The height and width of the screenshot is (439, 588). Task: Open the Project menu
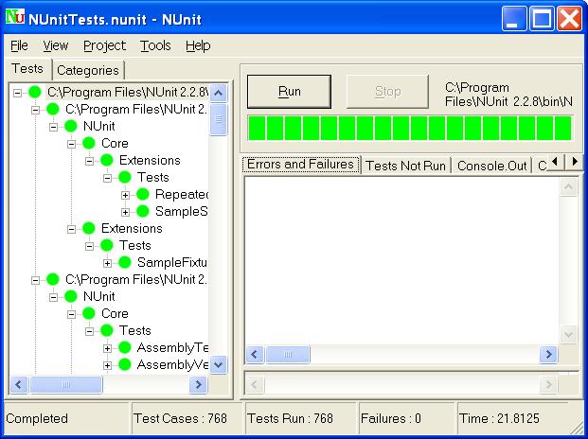click(104, 45)
